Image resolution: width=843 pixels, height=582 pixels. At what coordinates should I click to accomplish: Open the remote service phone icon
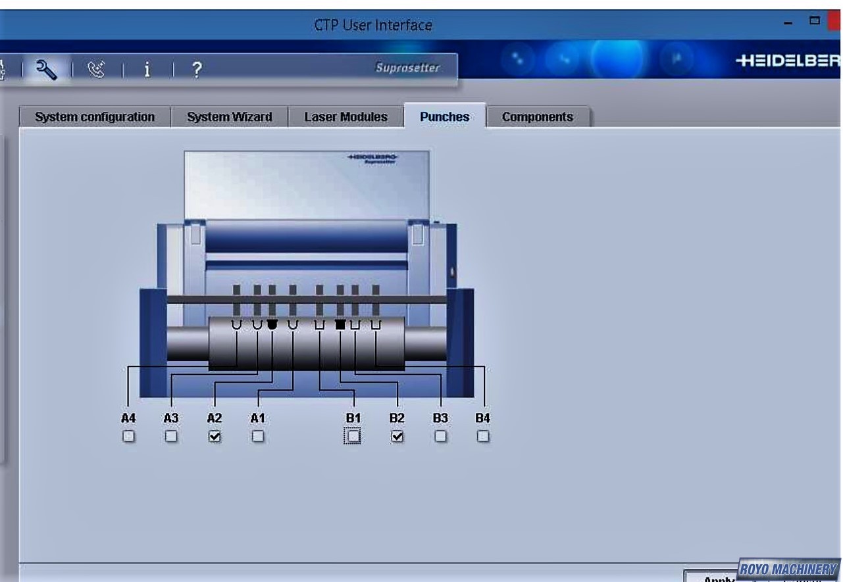(x=97, y=69)
